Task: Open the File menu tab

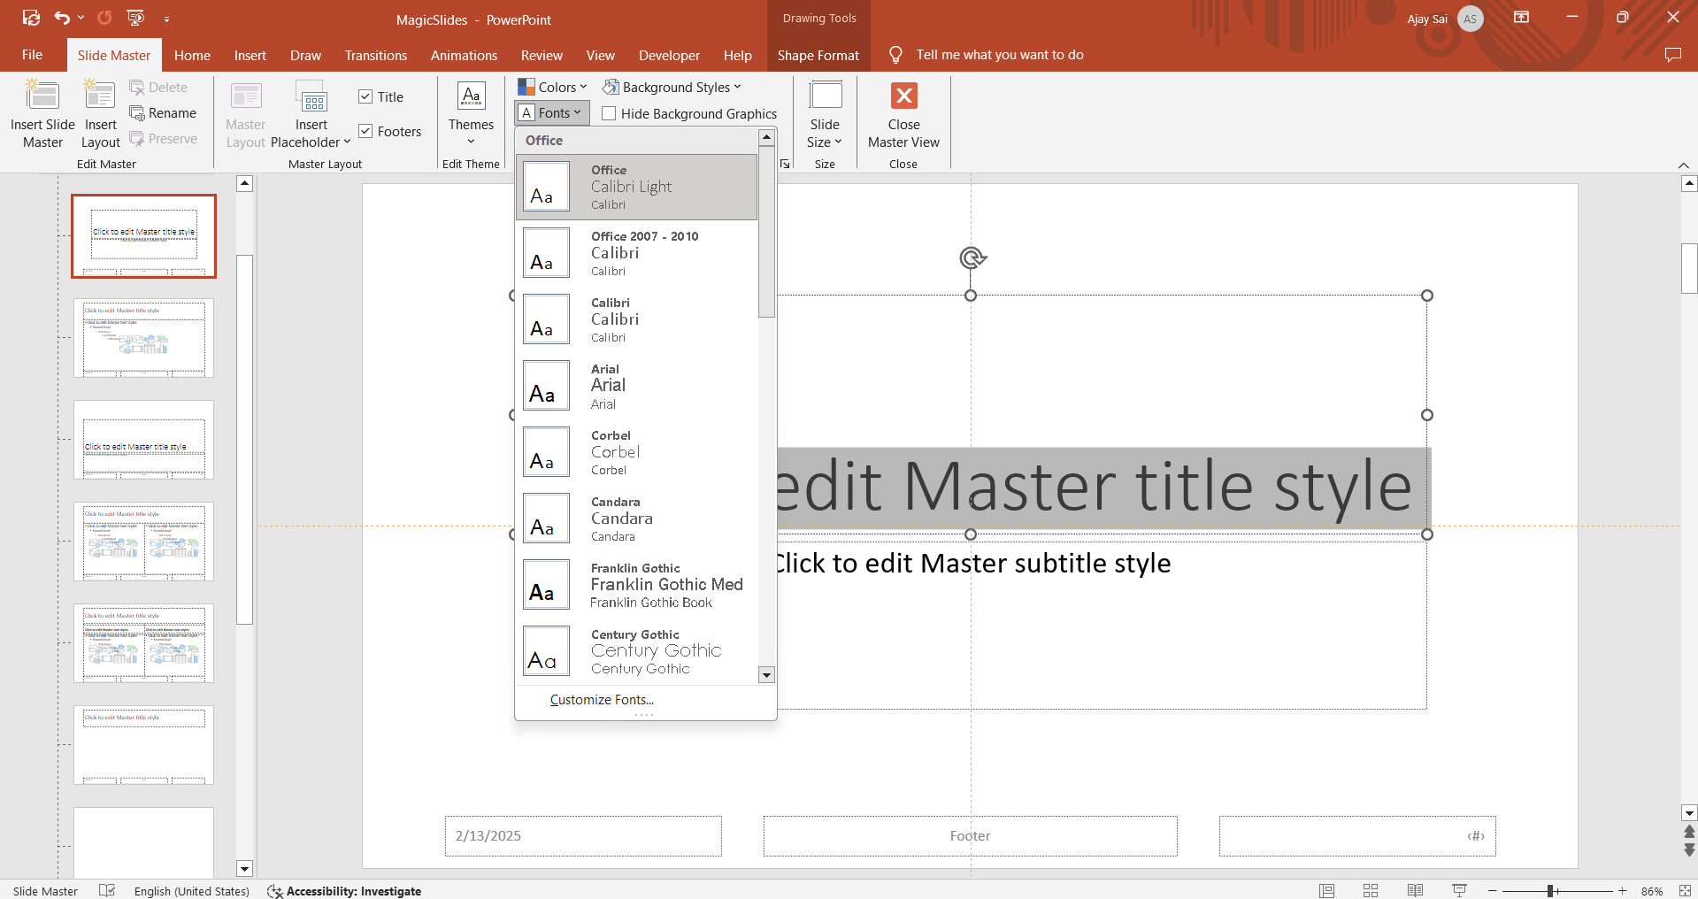Action: [32, 55]
